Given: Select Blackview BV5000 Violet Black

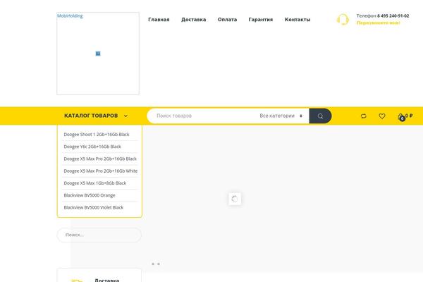Looking at the screenshot, I should tap(94, 207).
